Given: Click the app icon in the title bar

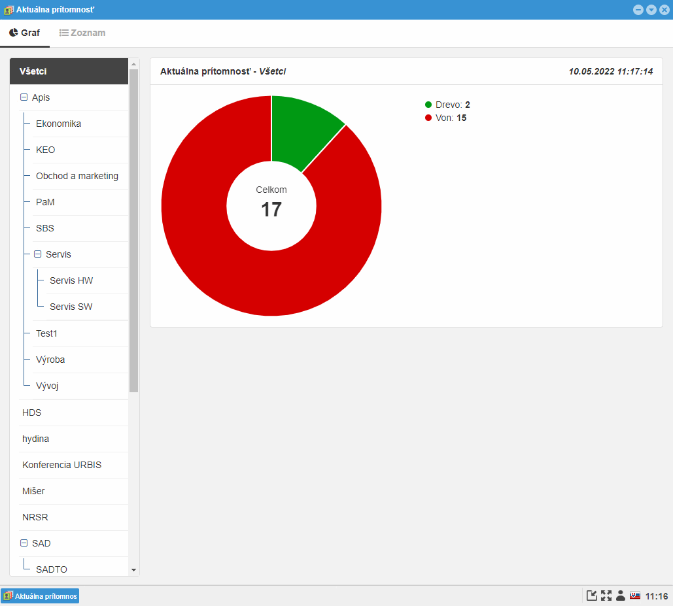Looking at the screenshot, I should click(x=9, y=10).
